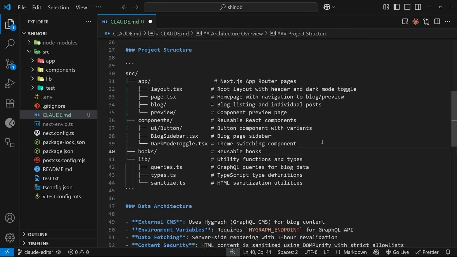This screenshot has height=257, width=457.
Task: Toggle the bottom panel
Action: click(407, 7)
